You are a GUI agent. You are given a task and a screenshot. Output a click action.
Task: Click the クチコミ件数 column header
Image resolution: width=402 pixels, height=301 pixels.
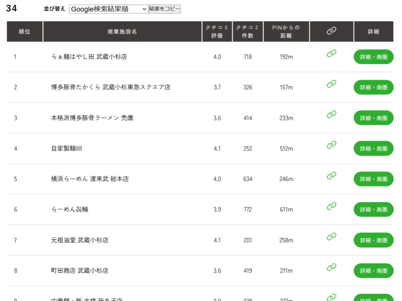[x=247, y=31]
